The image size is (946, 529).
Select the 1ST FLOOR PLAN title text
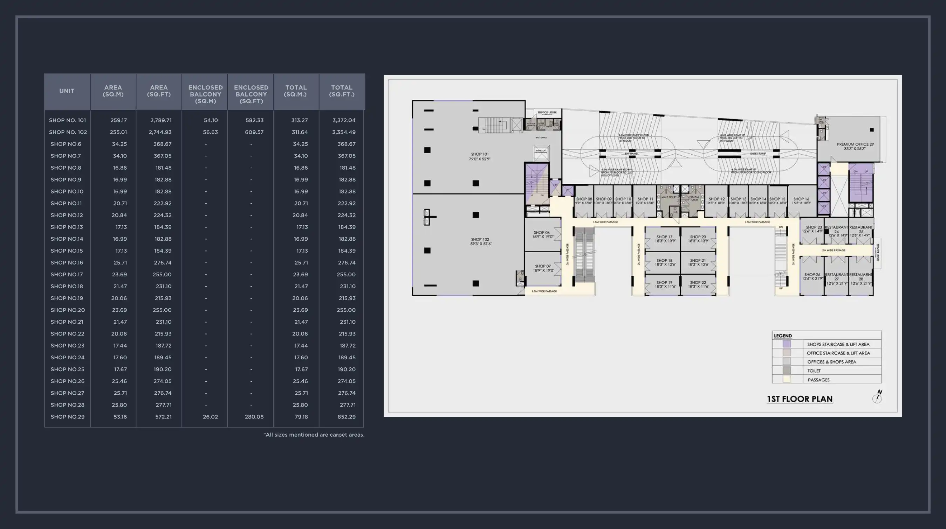(x=801, y=399)
